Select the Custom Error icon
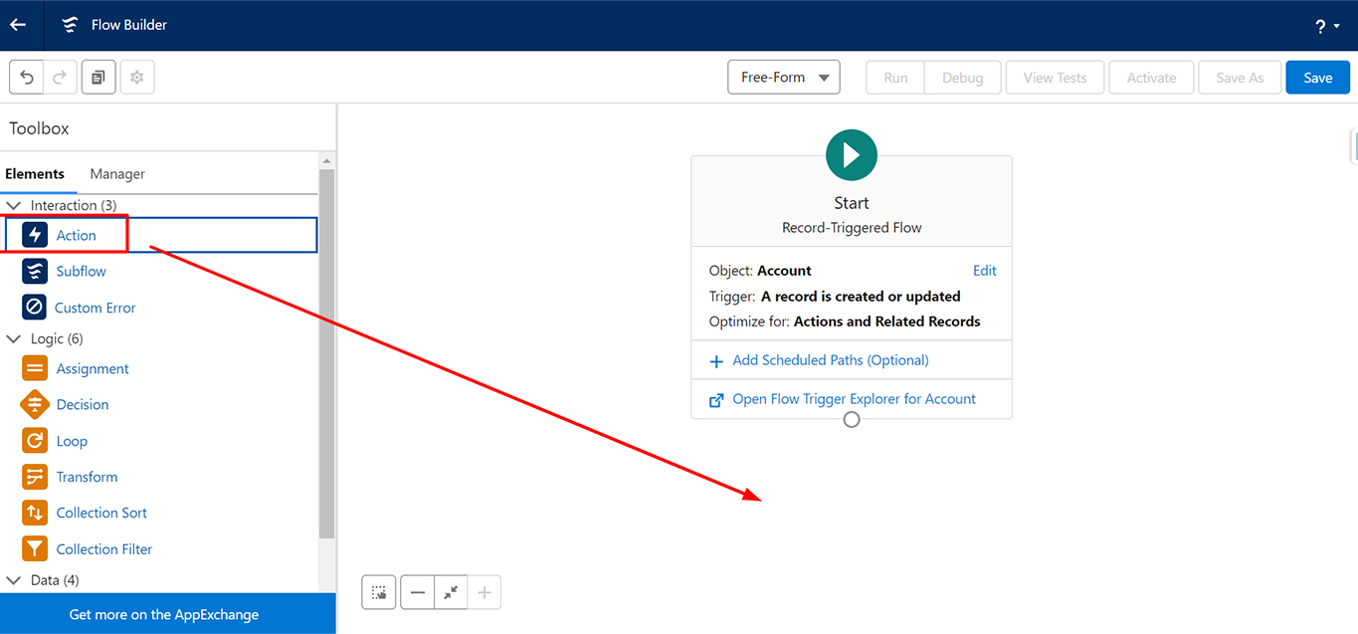The image size is (1358, 634). click(x=35, y=307)
